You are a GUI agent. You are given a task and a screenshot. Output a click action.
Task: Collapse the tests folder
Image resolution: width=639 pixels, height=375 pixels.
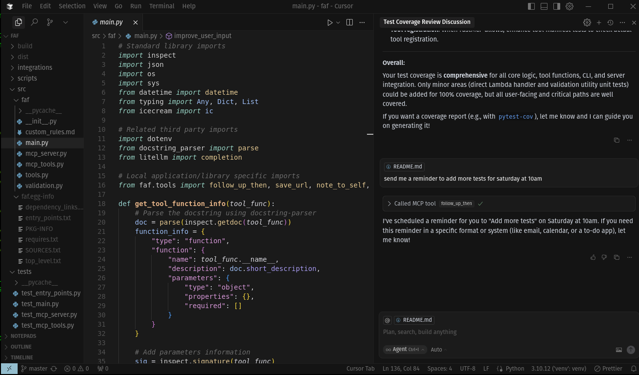click(x=24, y=271)
